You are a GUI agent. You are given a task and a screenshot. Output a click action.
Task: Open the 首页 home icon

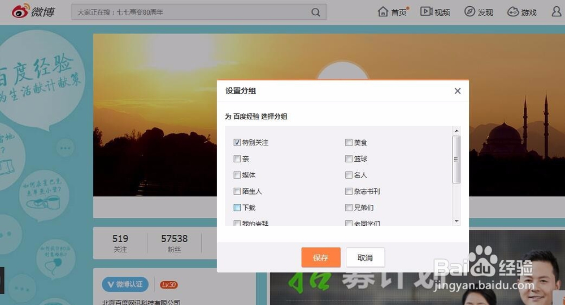point(383,11)
